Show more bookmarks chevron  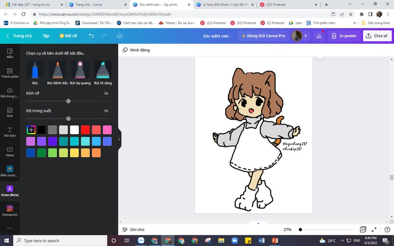click(x=354, y=23)
